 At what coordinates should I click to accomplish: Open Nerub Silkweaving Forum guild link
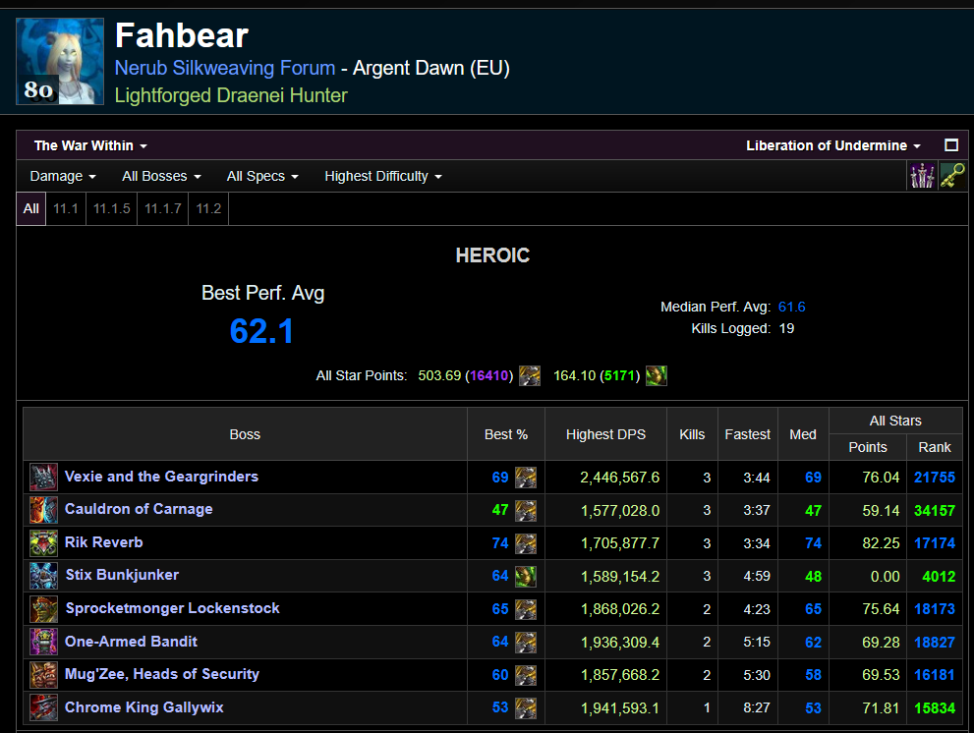[x=225, y=68]
